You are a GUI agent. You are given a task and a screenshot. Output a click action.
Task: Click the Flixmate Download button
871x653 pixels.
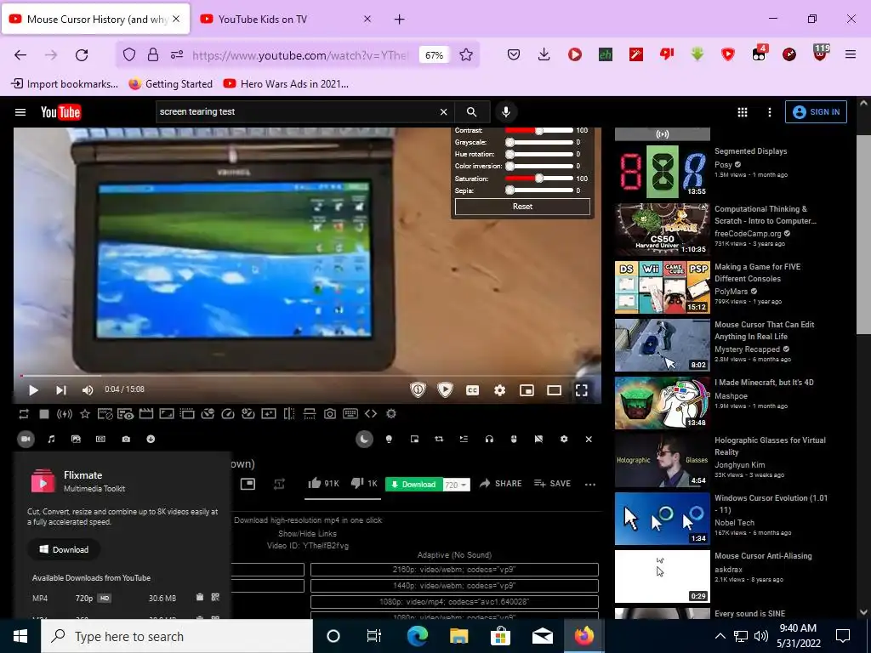pos(64,550)
